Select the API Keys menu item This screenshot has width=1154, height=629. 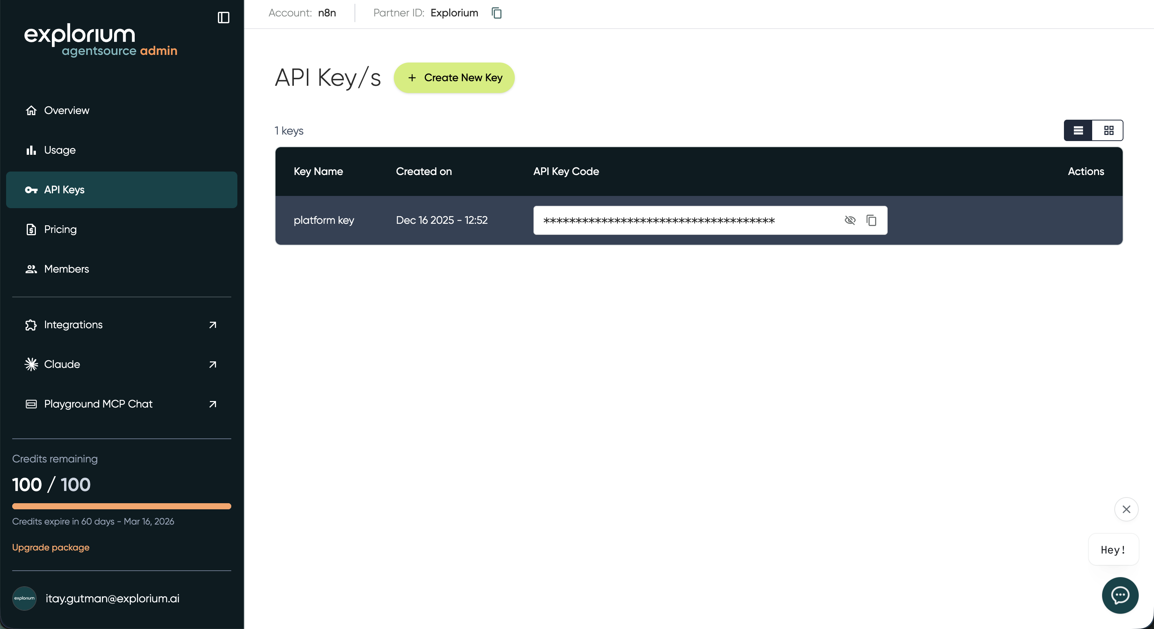121,190
